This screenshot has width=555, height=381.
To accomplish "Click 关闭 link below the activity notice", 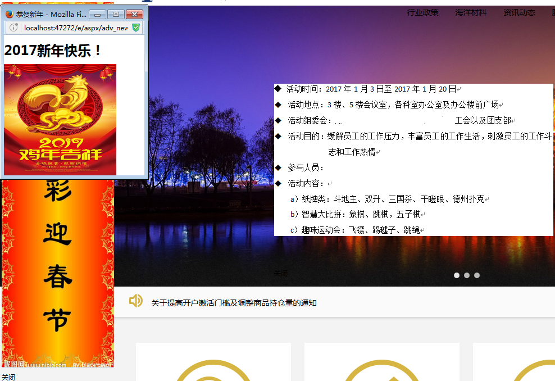I will (280, 273).
